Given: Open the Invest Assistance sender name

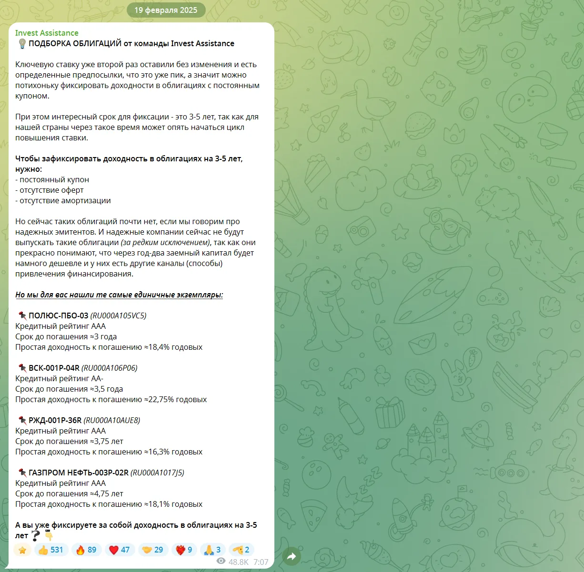Looking at the screenshot, I should pos(47,33).
